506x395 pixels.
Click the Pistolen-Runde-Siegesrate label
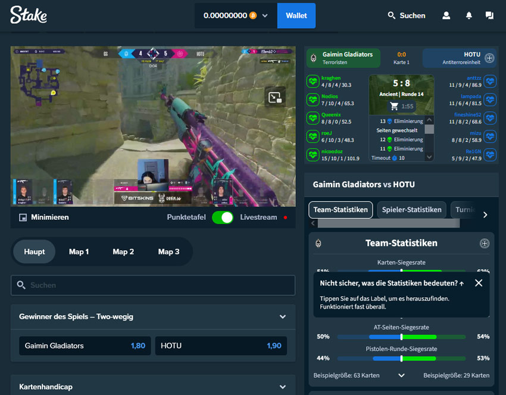(401, 349)
